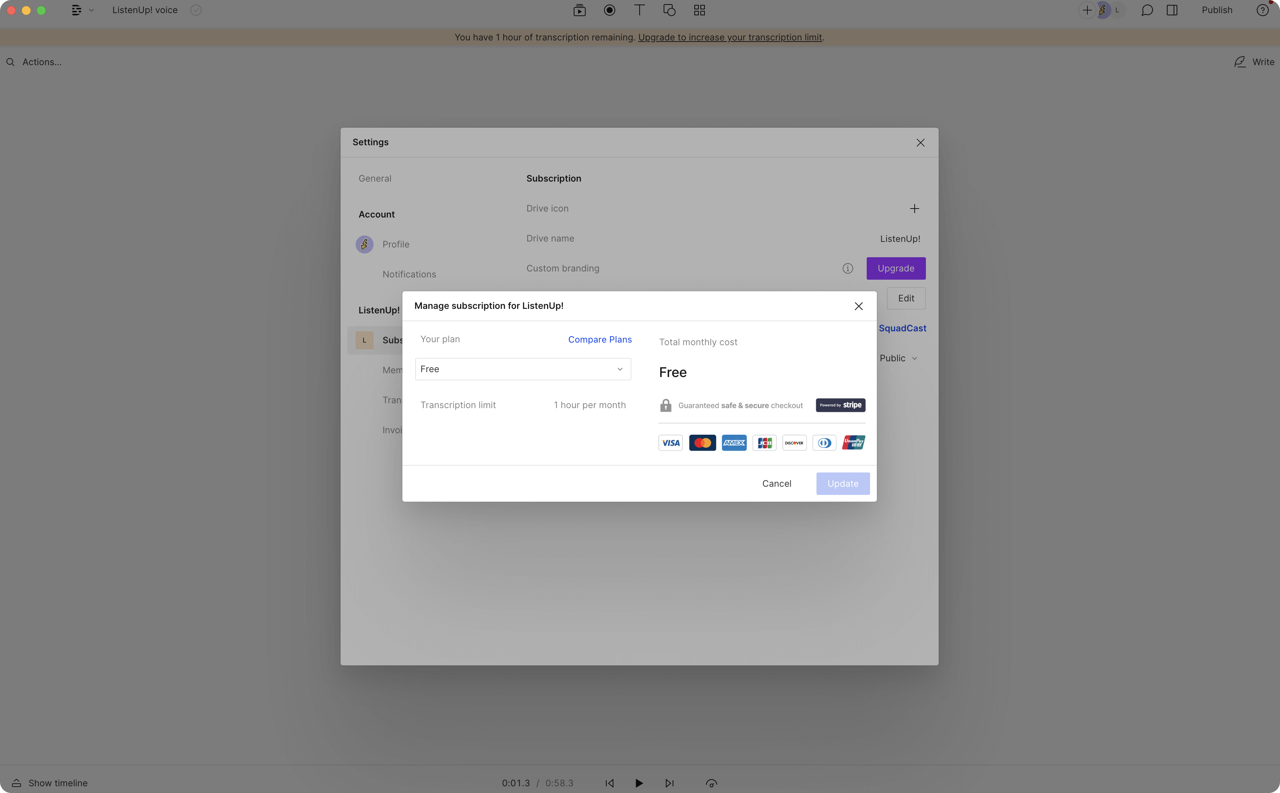Click the add collaborator plus icon
Screen dimensions: 1280x793
pos(1087,10)
